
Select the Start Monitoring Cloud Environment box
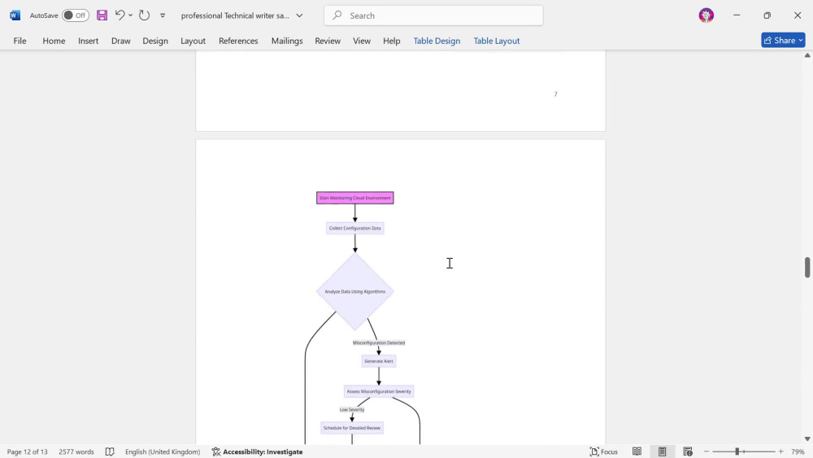point(355,198)
